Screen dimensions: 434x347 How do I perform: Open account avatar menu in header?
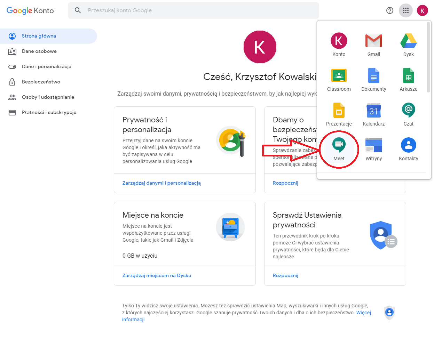[422, 10]
